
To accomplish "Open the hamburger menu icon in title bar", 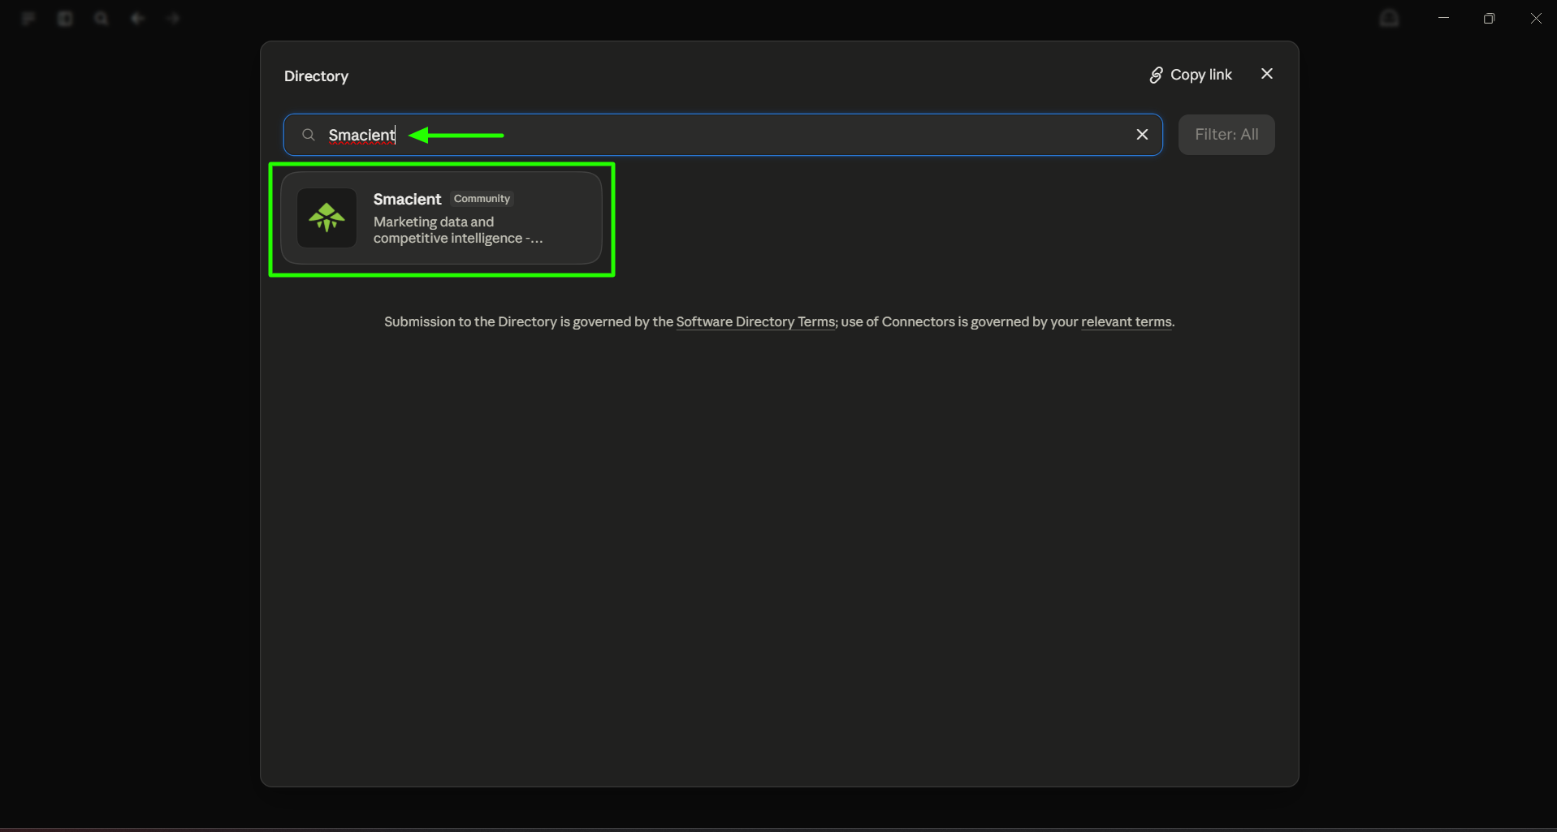I will point(28,18).
